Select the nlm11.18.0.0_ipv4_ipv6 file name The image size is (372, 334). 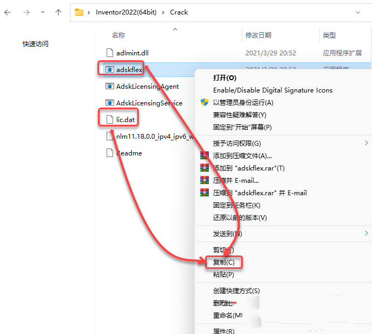155,137
